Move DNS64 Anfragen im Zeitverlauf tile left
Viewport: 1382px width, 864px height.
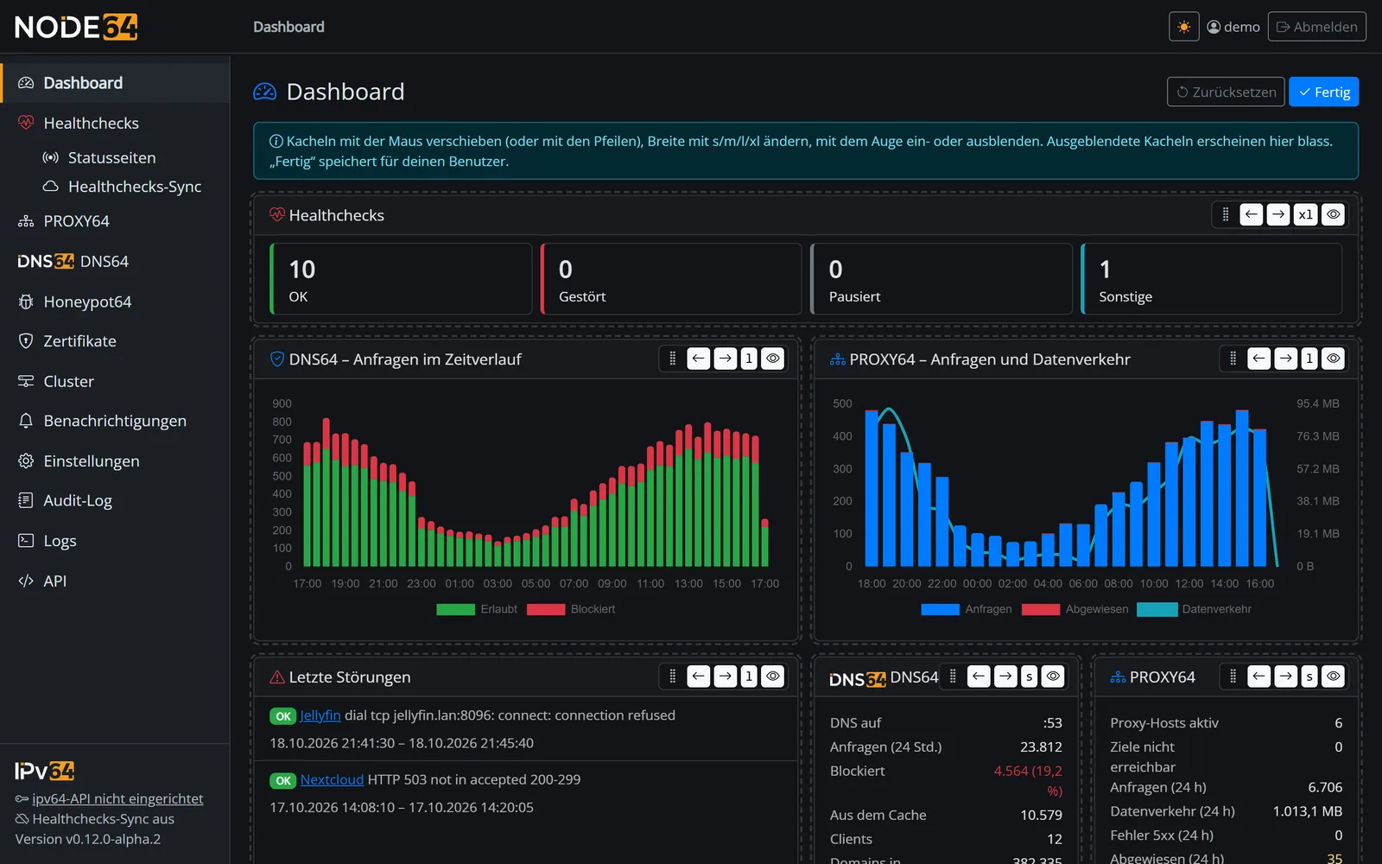pyautogui.click(x=698, y=359)
